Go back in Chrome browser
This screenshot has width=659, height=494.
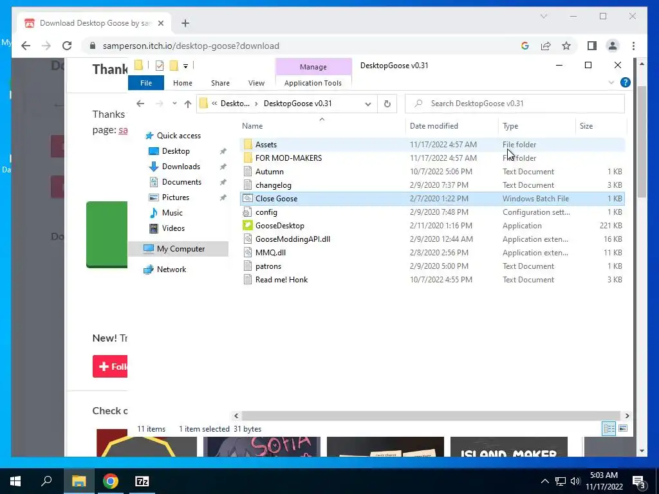pos(26,46)
